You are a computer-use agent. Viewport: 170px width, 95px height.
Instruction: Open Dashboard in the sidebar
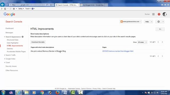point(10,28)
